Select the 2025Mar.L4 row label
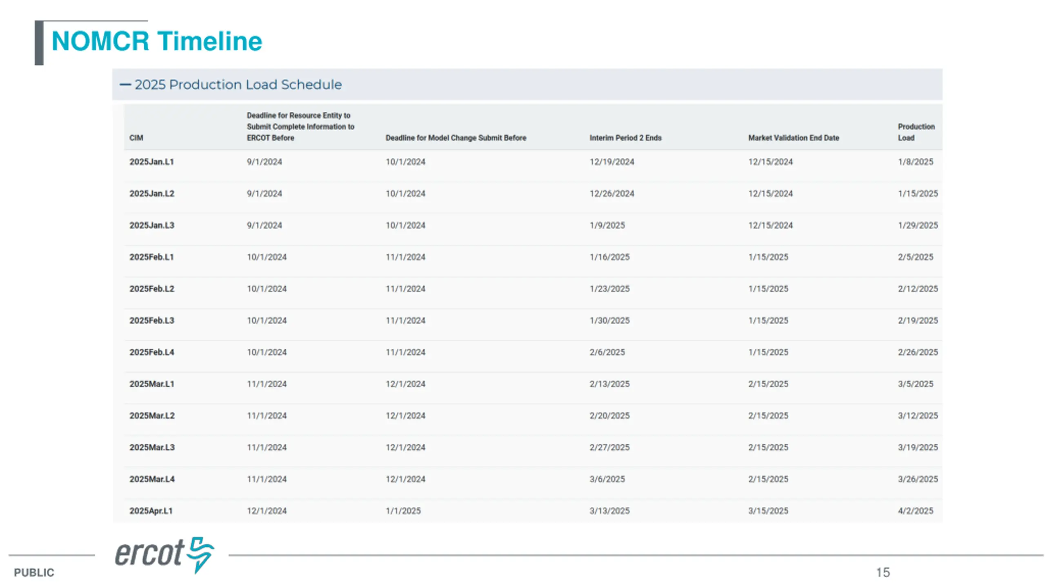This screenshot has height=588, width=1045. (x=152, y=479)
